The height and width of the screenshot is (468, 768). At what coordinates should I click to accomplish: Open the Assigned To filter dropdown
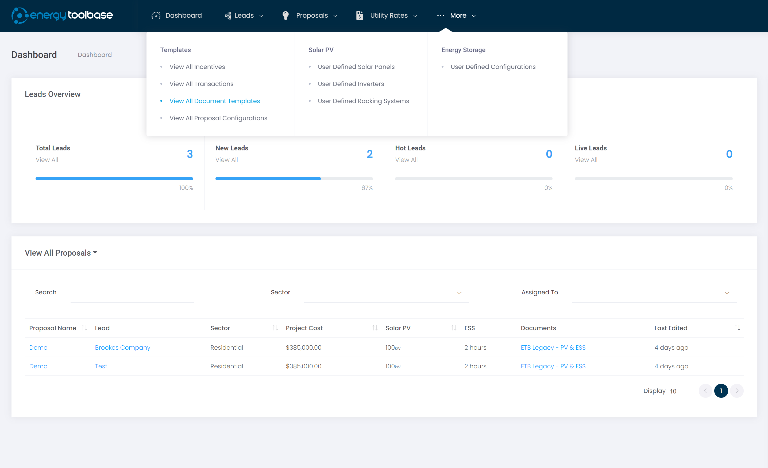654,292
